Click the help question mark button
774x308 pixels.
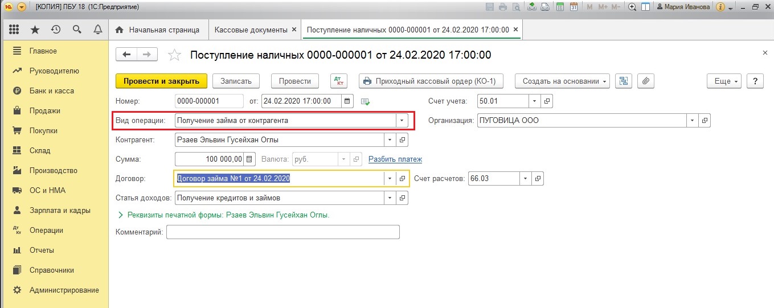click(x=755, y=81)
